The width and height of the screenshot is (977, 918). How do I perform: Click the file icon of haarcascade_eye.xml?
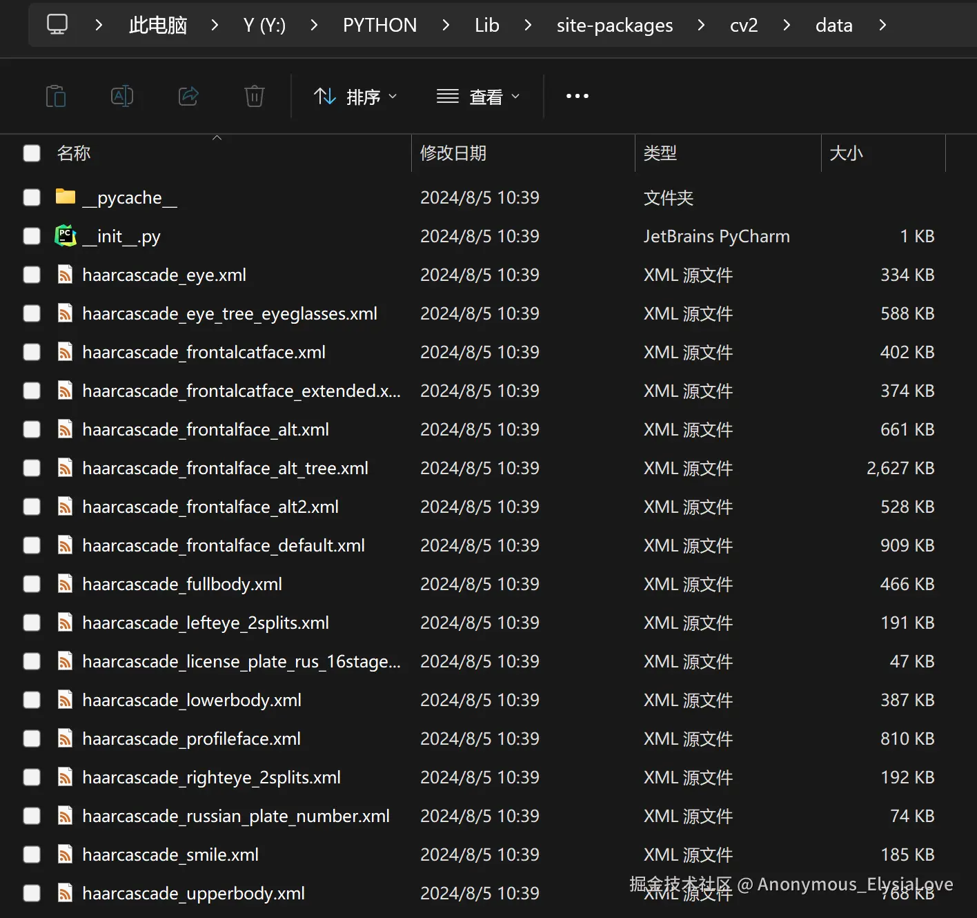click(x=65, y=275)
